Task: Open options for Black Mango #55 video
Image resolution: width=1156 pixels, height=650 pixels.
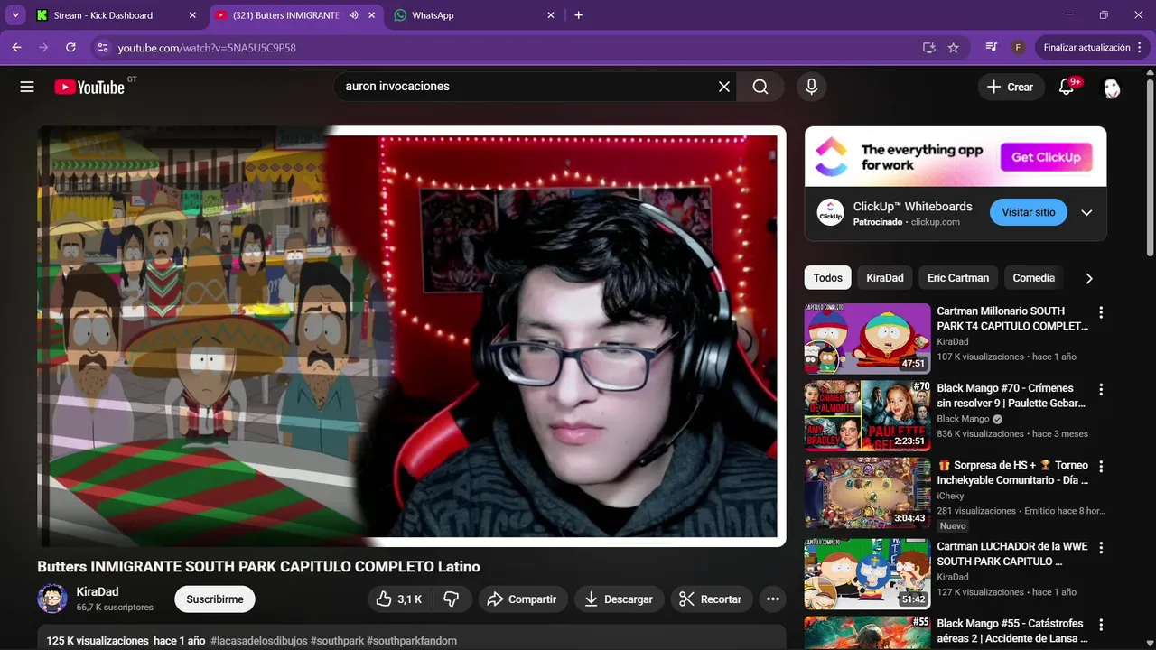Action: [1101, 625]
